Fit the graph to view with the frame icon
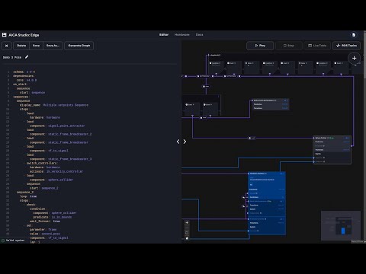This screenshot has height=274, width=366. pos(187,233)
